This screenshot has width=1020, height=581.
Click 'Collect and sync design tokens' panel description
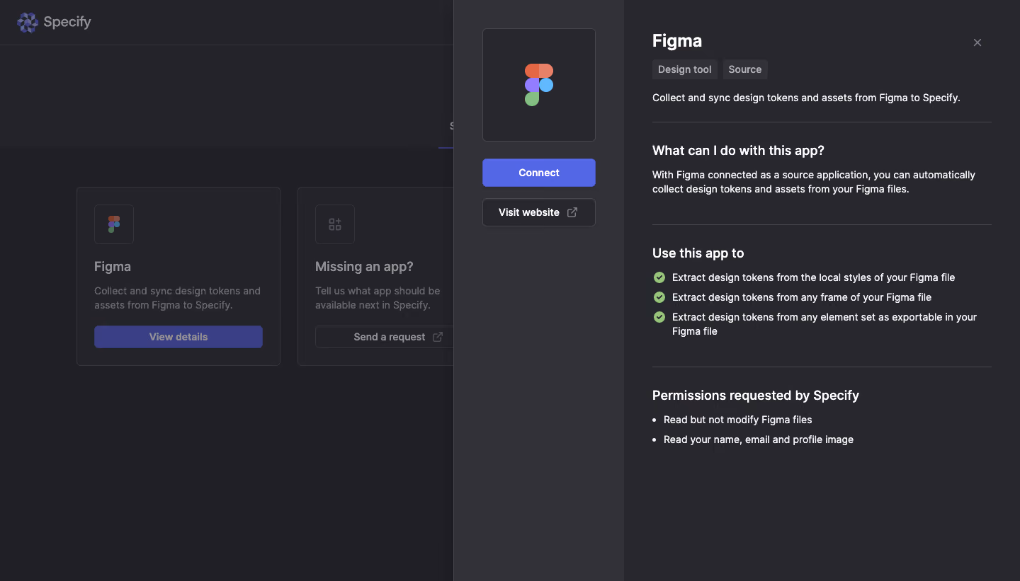(806, 98)
